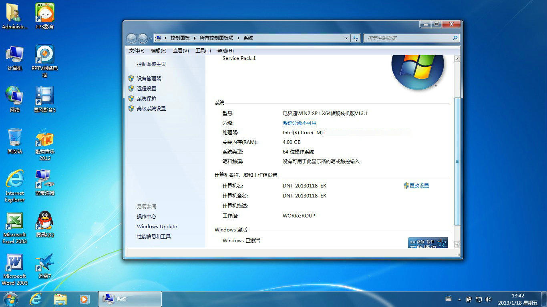Open Internet Explorer from the taskbar
Image resolution: width=547 pixels, height=307 pixels.
pos(36,299)
